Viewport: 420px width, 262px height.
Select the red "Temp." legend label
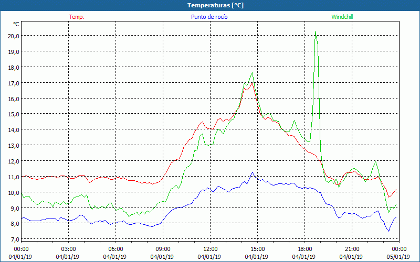[77, 17]
